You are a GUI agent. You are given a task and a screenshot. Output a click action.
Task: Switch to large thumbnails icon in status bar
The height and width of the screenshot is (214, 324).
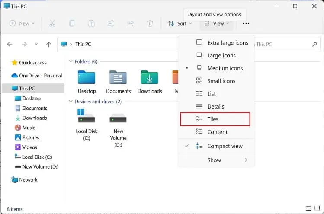tap(317, 208)
